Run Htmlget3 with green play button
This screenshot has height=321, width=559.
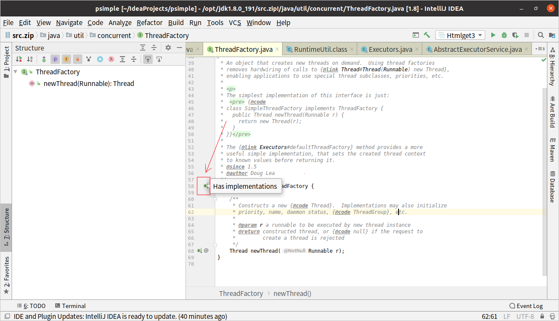click(x=493, y=35)
